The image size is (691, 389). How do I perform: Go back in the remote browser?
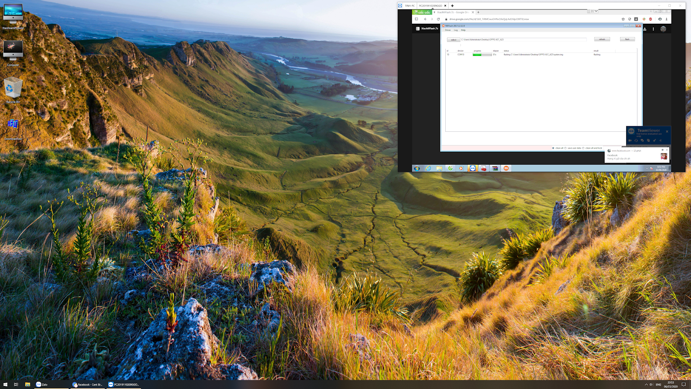click(x=425, y=19)
